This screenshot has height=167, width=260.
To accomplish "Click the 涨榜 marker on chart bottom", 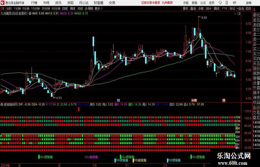I will pyautogui.click(x=194, y=100).
